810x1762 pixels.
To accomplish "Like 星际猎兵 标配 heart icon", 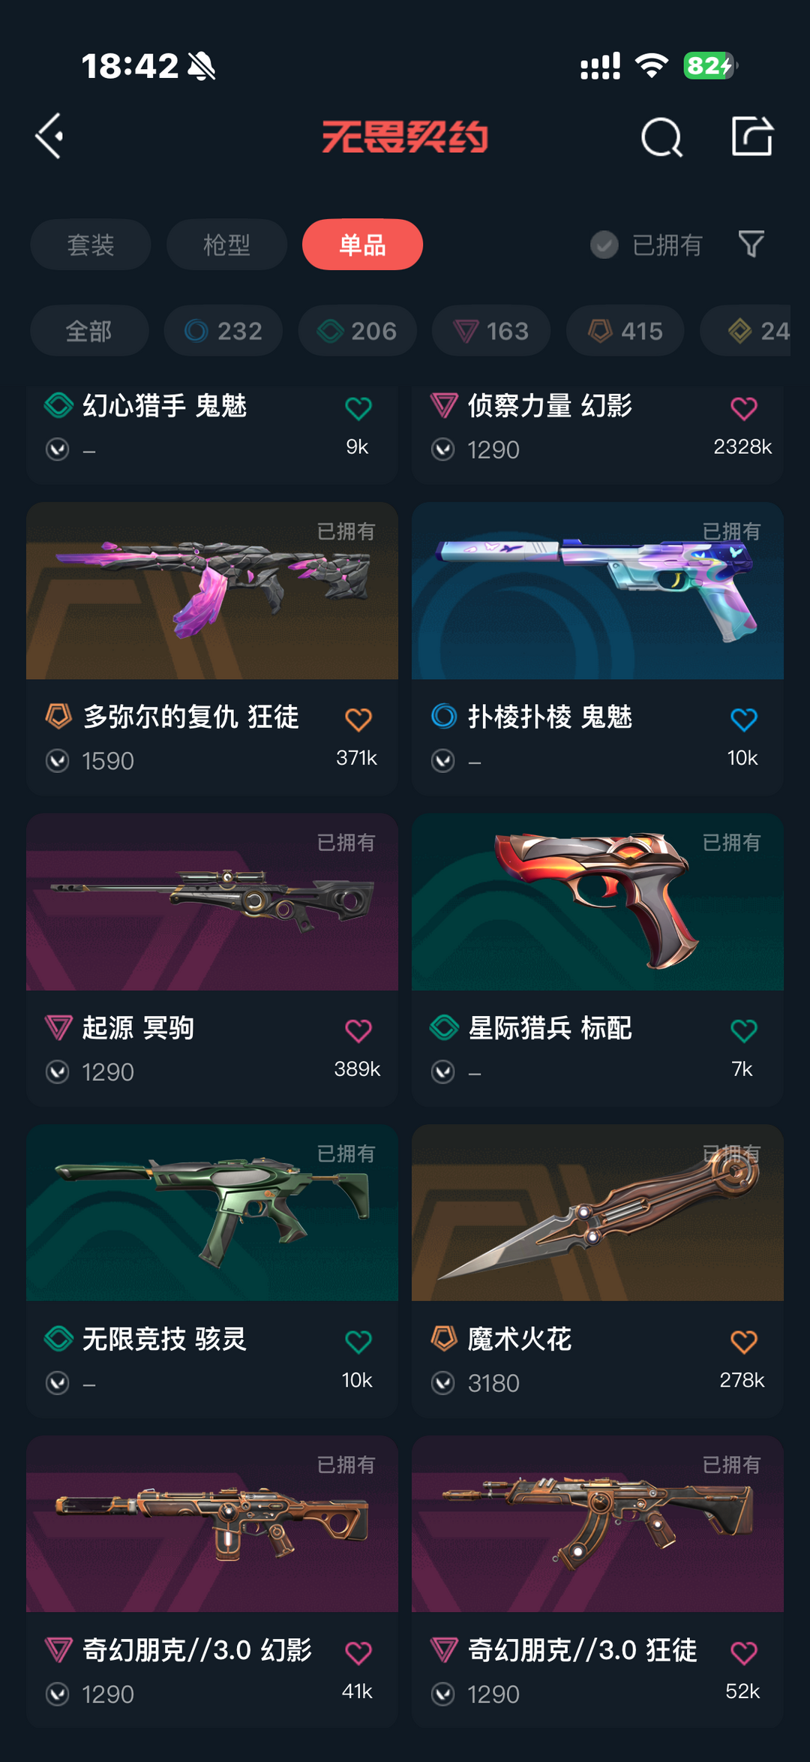I will pyautogui.click(x=744, y=1030).
